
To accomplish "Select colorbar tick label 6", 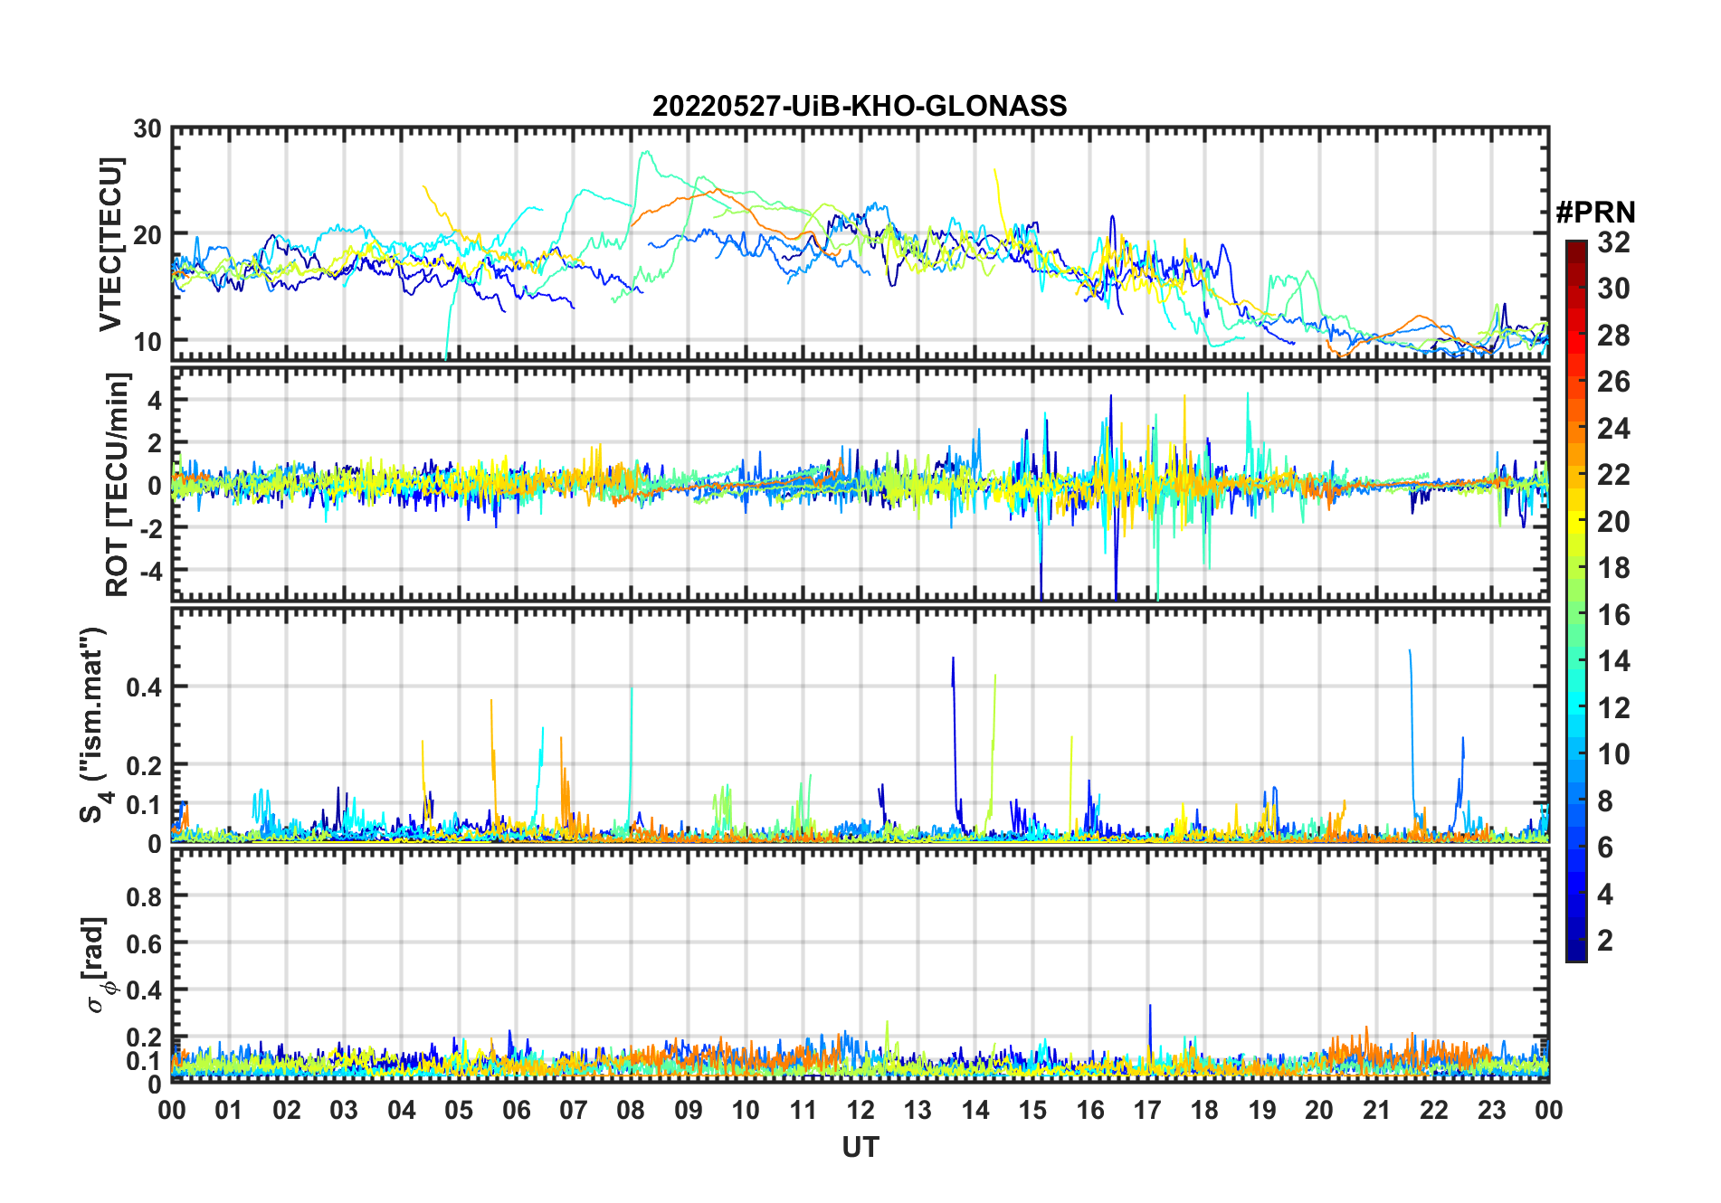I will point(1605,848).
